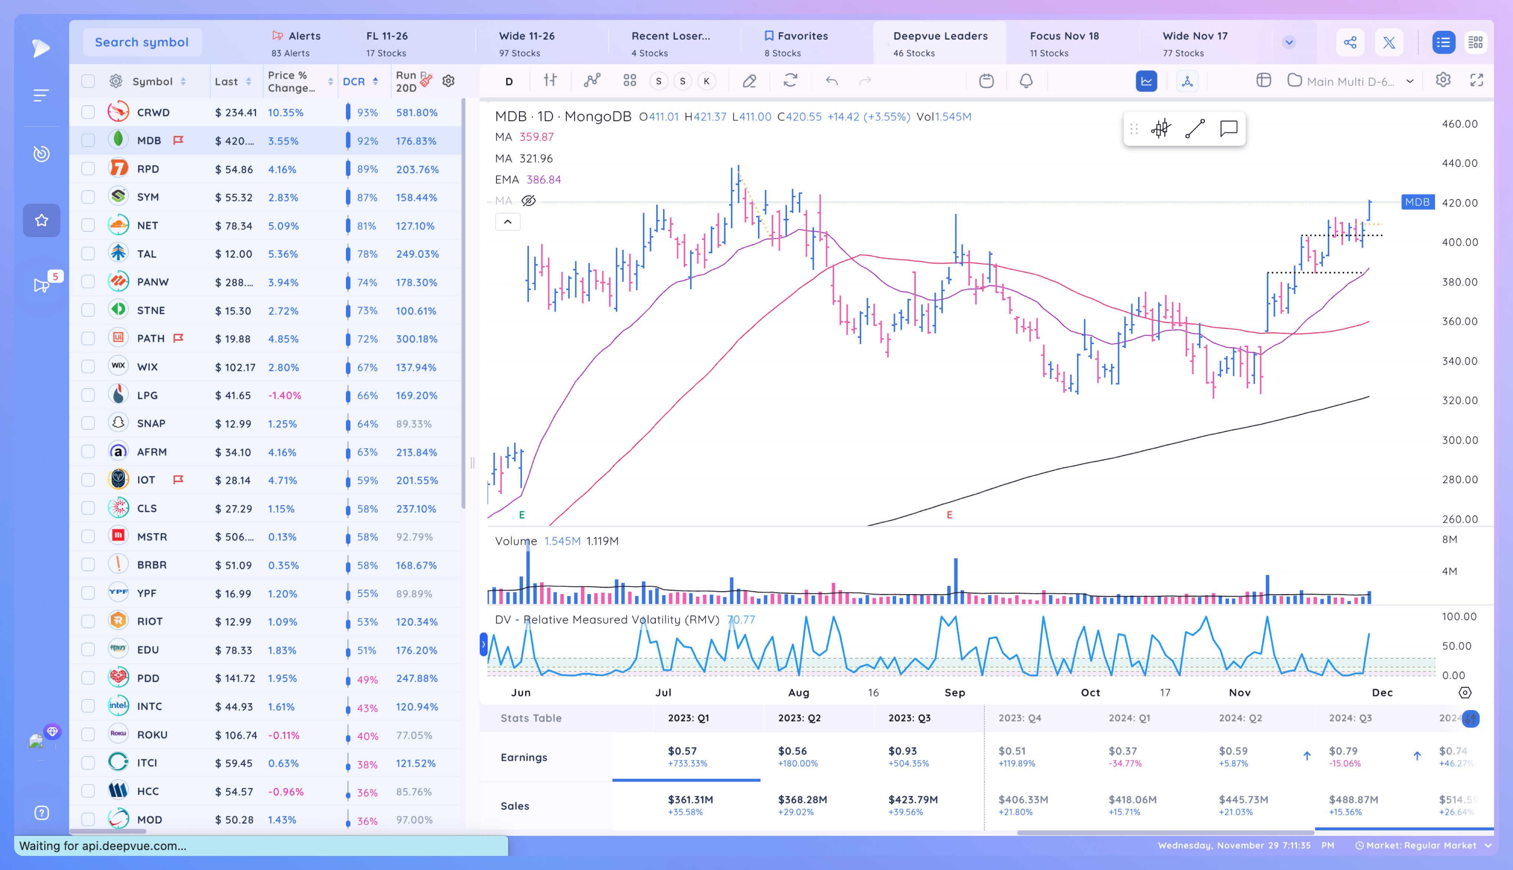Check the SNAP row checkbox
The image size is (1513, 870).
click(88, 424)
